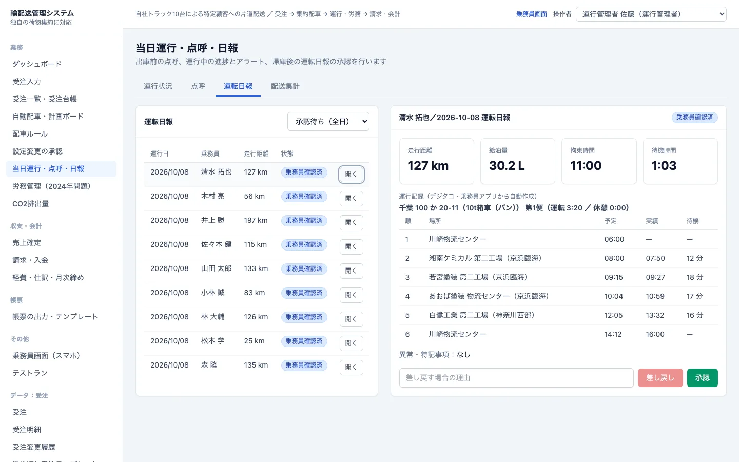Open 森 隆's daily report

[352, 368]
